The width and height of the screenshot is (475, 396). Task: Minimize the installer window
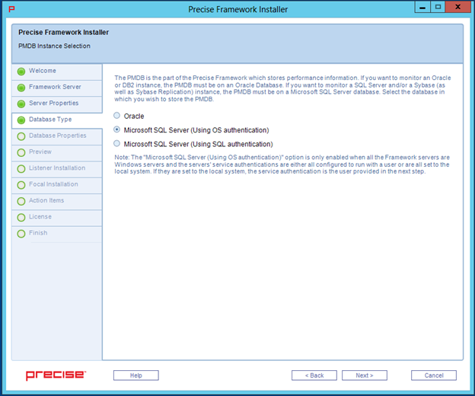point(422,7)
